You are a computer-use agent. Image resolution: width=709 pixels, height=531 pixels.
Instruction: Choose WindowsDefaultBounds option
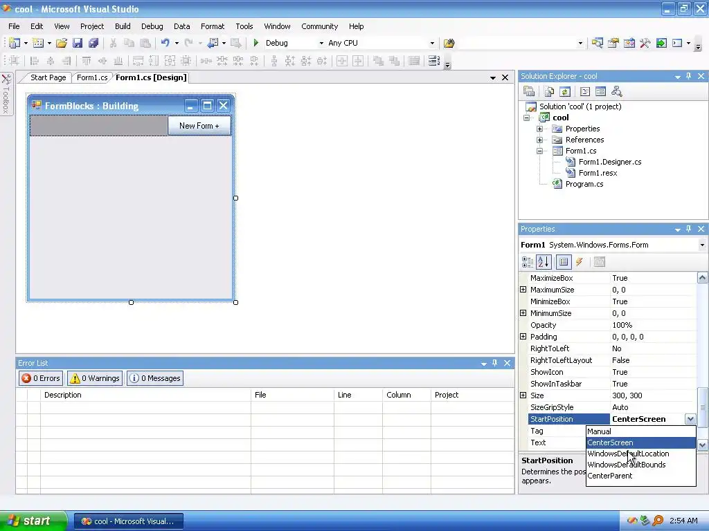tap(640, 465)
